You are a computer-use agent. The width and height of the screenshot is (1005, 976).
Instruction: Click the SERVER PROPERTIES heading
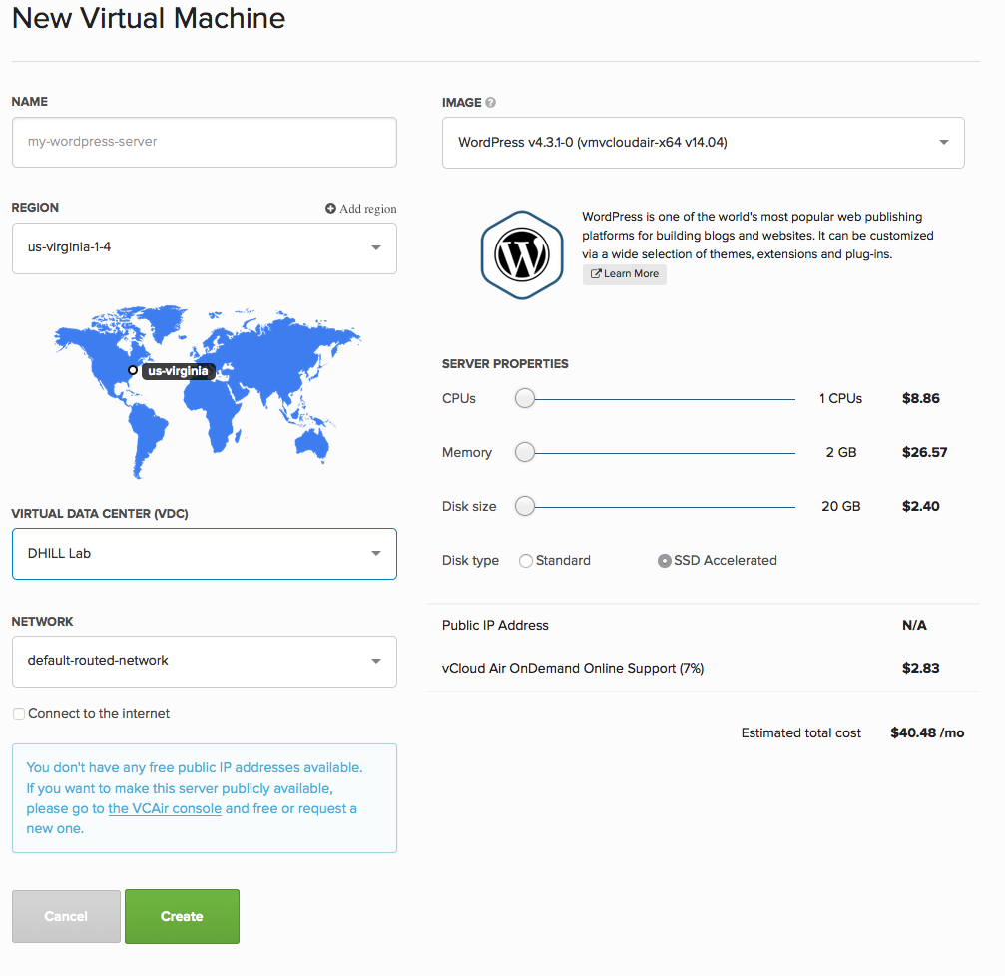coord(505,364)
